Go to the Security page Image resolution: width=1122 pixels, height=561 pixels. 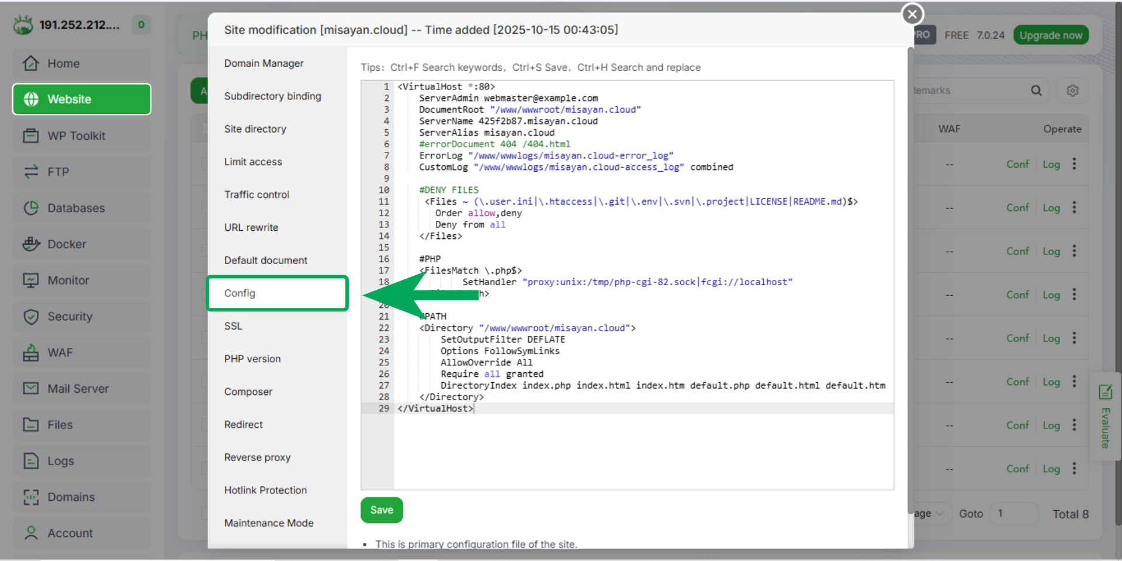[x=70, y=317]
